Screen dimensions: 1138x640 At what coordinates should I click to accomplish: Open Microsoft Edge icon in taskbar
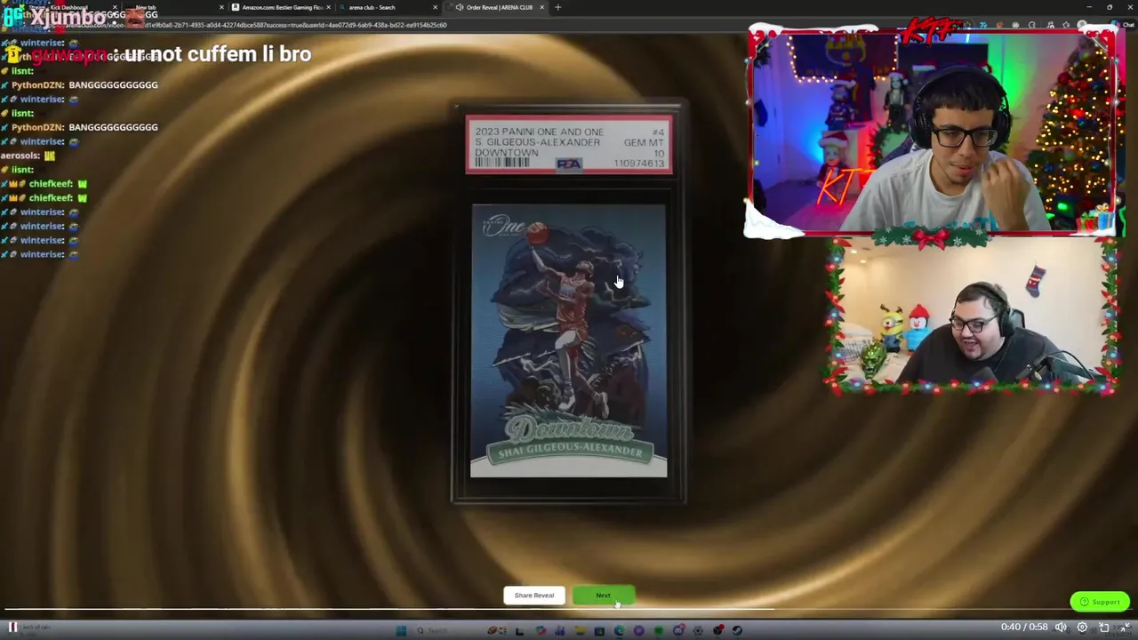pyautogui.click(x=620, y=630)
